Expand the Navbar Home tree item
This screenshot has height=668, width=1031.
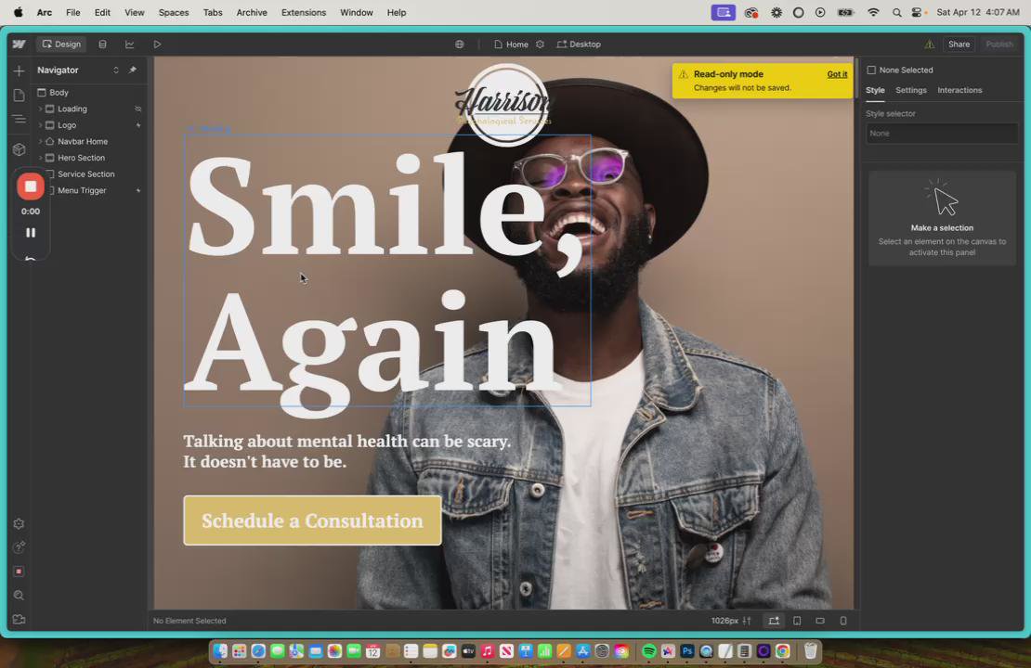coord(40,141)
